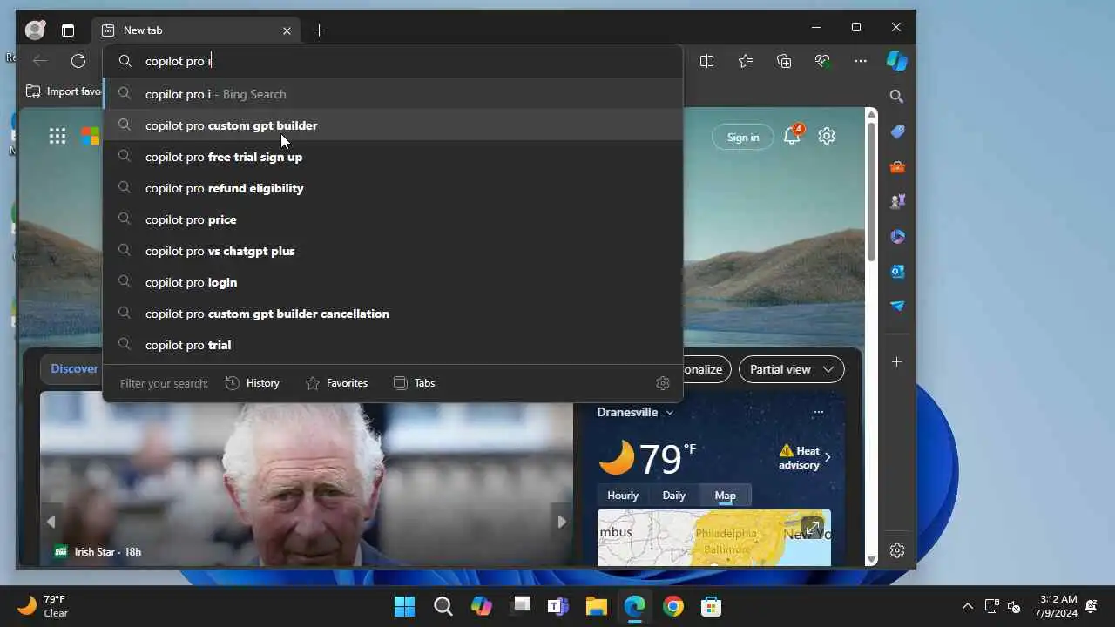Close the New tab
Image resolution: width=1115 pixels, height=627 pixels.
coord(287,30)
